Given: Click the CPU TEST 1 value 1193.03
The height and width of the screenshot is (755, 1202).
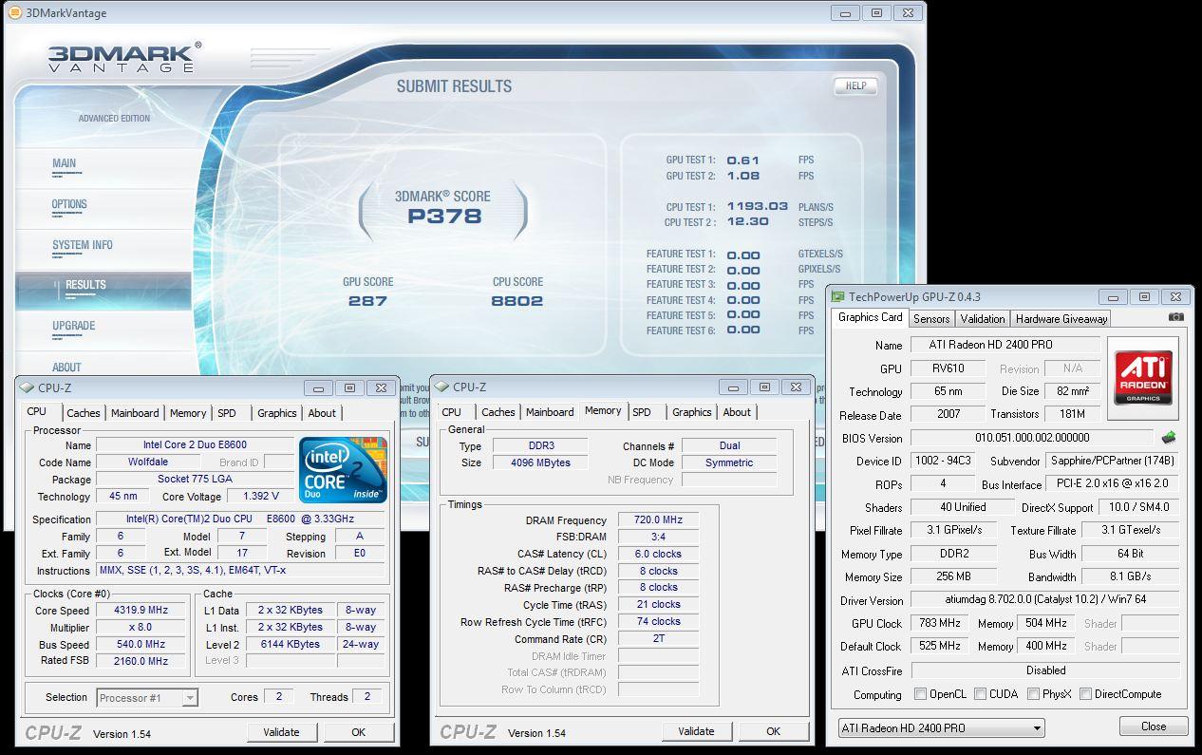Looking at the screenshot, I should [x=758, y=206].
